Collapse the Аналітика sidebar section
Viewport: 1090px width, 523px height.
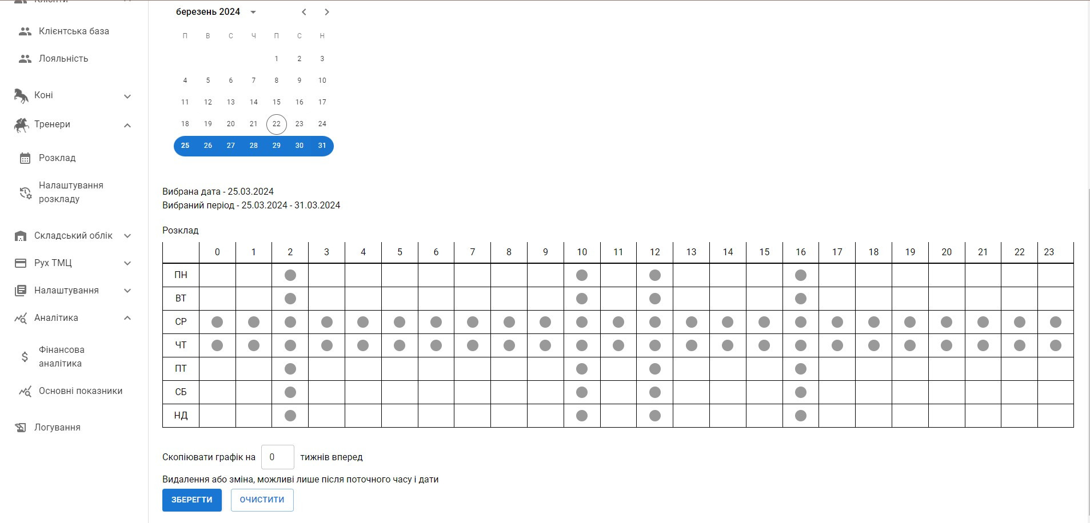click(x=127, y=318)
